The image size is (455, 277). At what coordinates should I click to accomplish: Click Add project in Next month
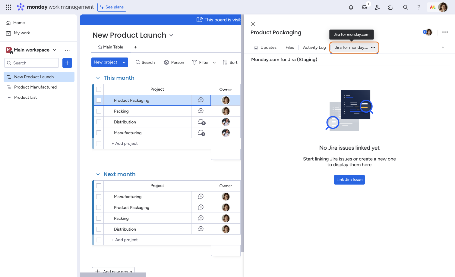[x=125, y=240]
